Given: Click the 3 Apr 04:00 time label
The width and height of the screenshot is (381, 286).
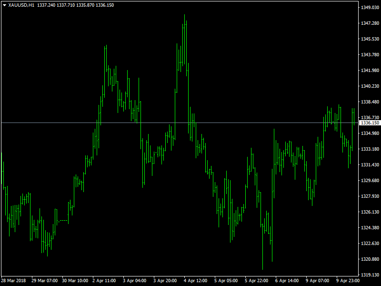Looking at the screenshot, I should coord(135,281).
